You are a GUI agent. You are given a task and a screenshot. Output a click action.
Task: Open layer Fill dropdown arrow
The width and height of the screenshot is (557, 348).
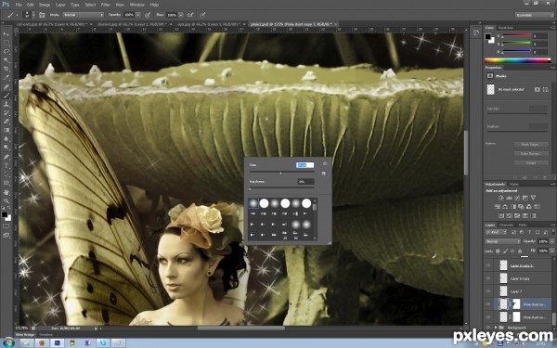tap(551, 251)
